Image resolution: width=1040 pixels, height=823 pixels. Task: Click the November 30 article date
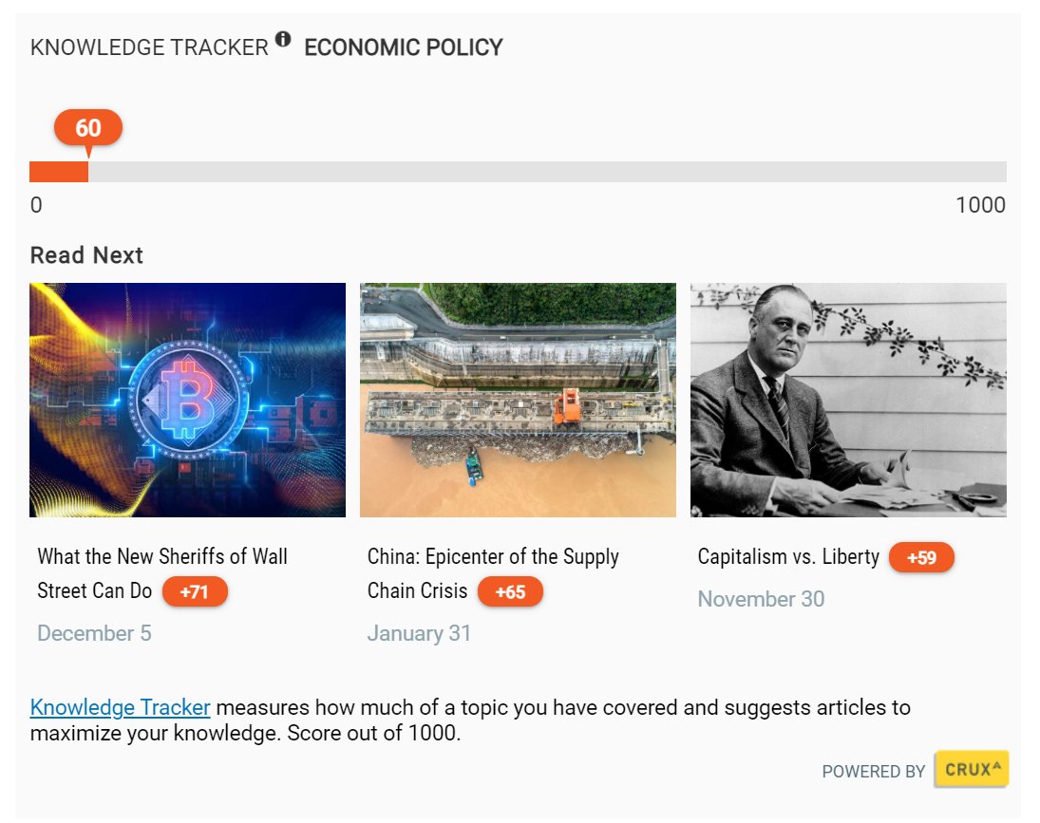pyautogui.click(x=761, y=599)
